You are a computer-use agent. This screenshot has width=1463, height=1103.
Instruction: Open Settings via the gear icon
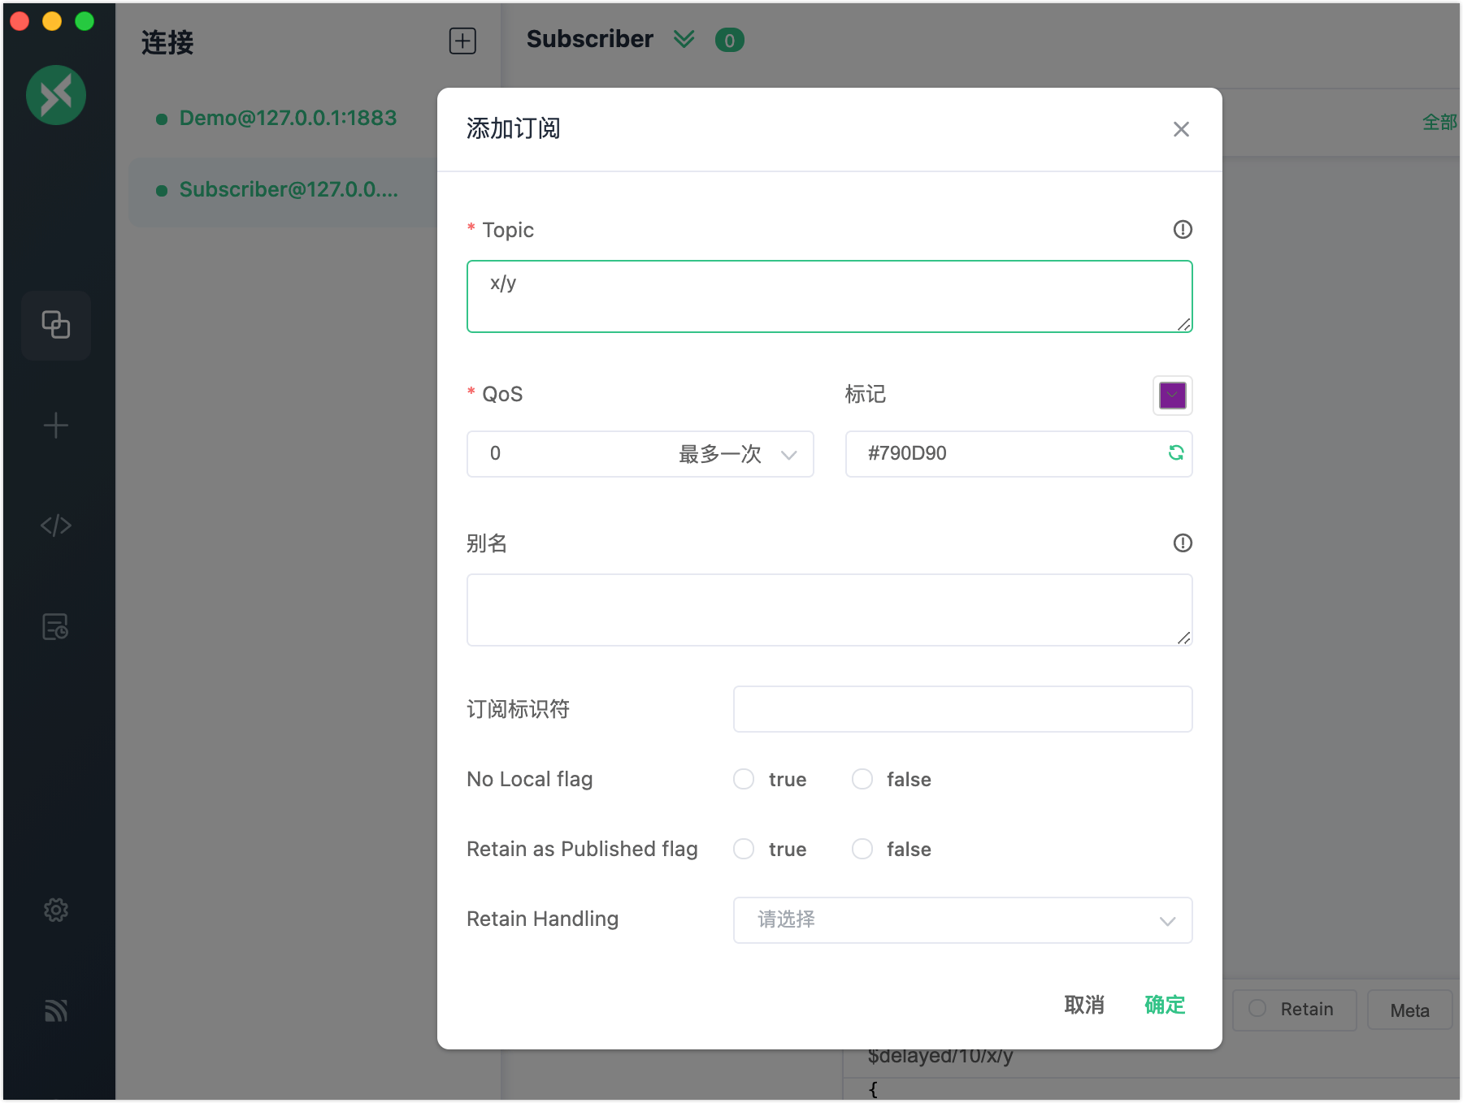56,910
